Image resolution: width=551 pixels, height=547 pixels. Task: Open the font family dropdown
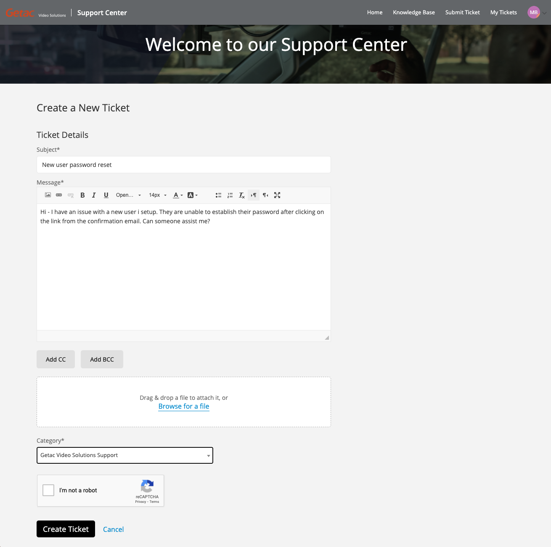[129, 195]
